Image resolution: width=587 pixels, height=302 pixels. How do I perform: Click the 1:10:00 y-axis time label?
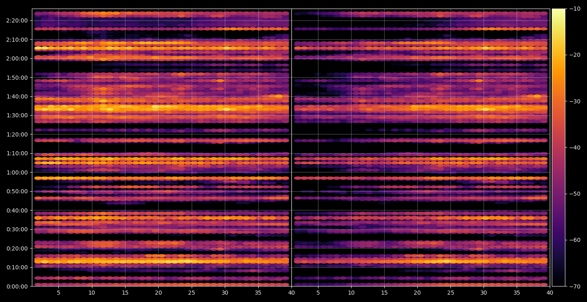click(17, 153)
